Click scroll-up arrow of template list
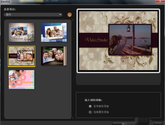 click(73, 20)
